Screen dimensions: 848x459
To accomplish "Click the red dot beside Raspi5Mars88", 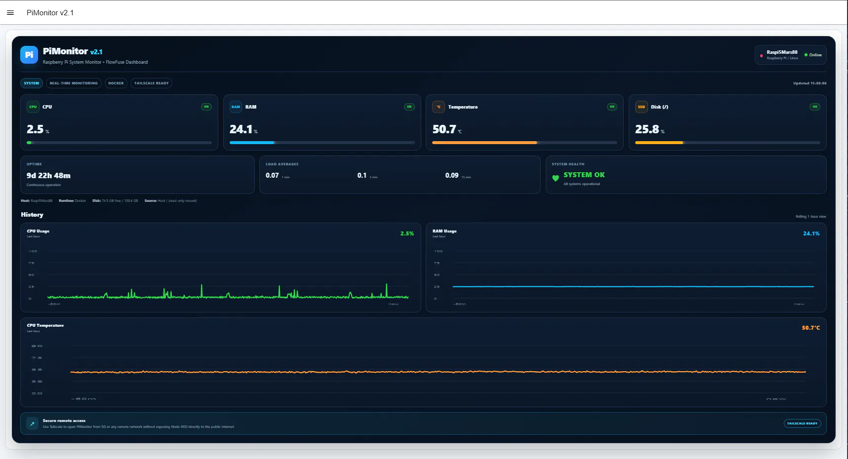I will [761, 55].
